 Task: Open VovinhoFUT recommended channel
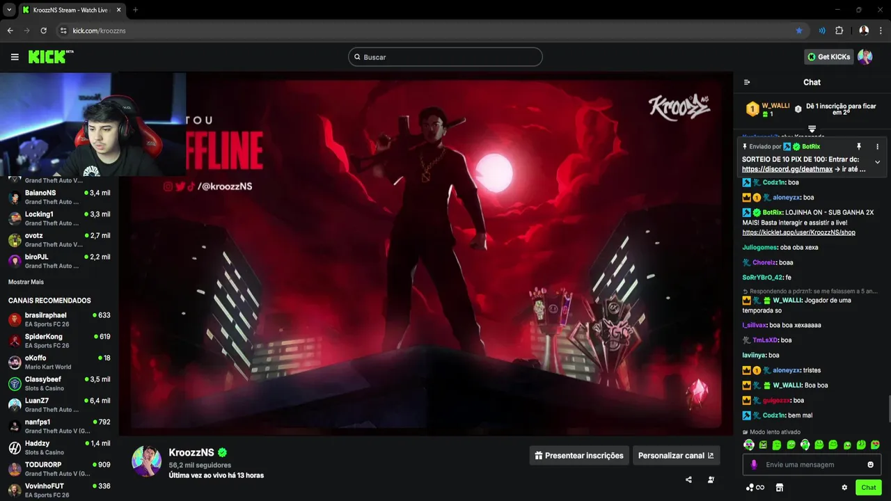coord(59,491)
